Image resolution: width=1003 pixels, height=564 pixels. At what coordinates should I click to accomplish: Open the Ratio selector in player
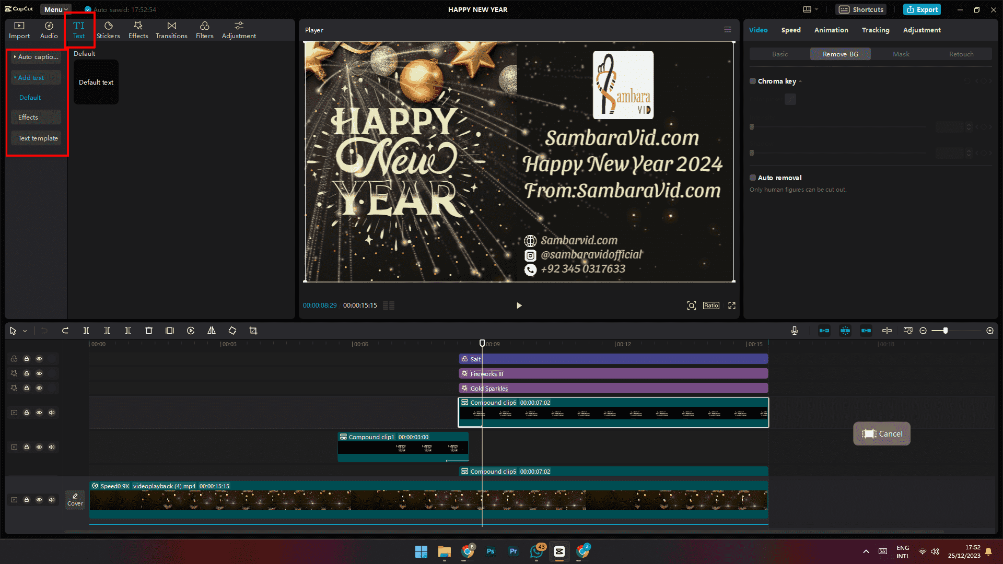tap(711, 305)
